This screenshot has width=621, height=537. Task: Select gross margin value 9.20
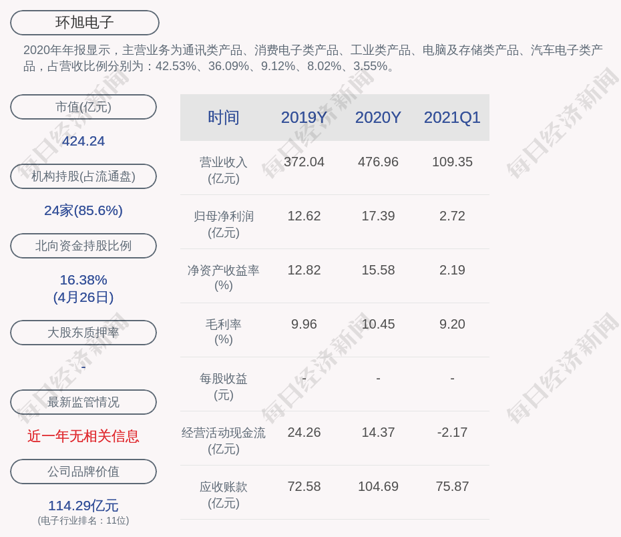click(452, 324)
